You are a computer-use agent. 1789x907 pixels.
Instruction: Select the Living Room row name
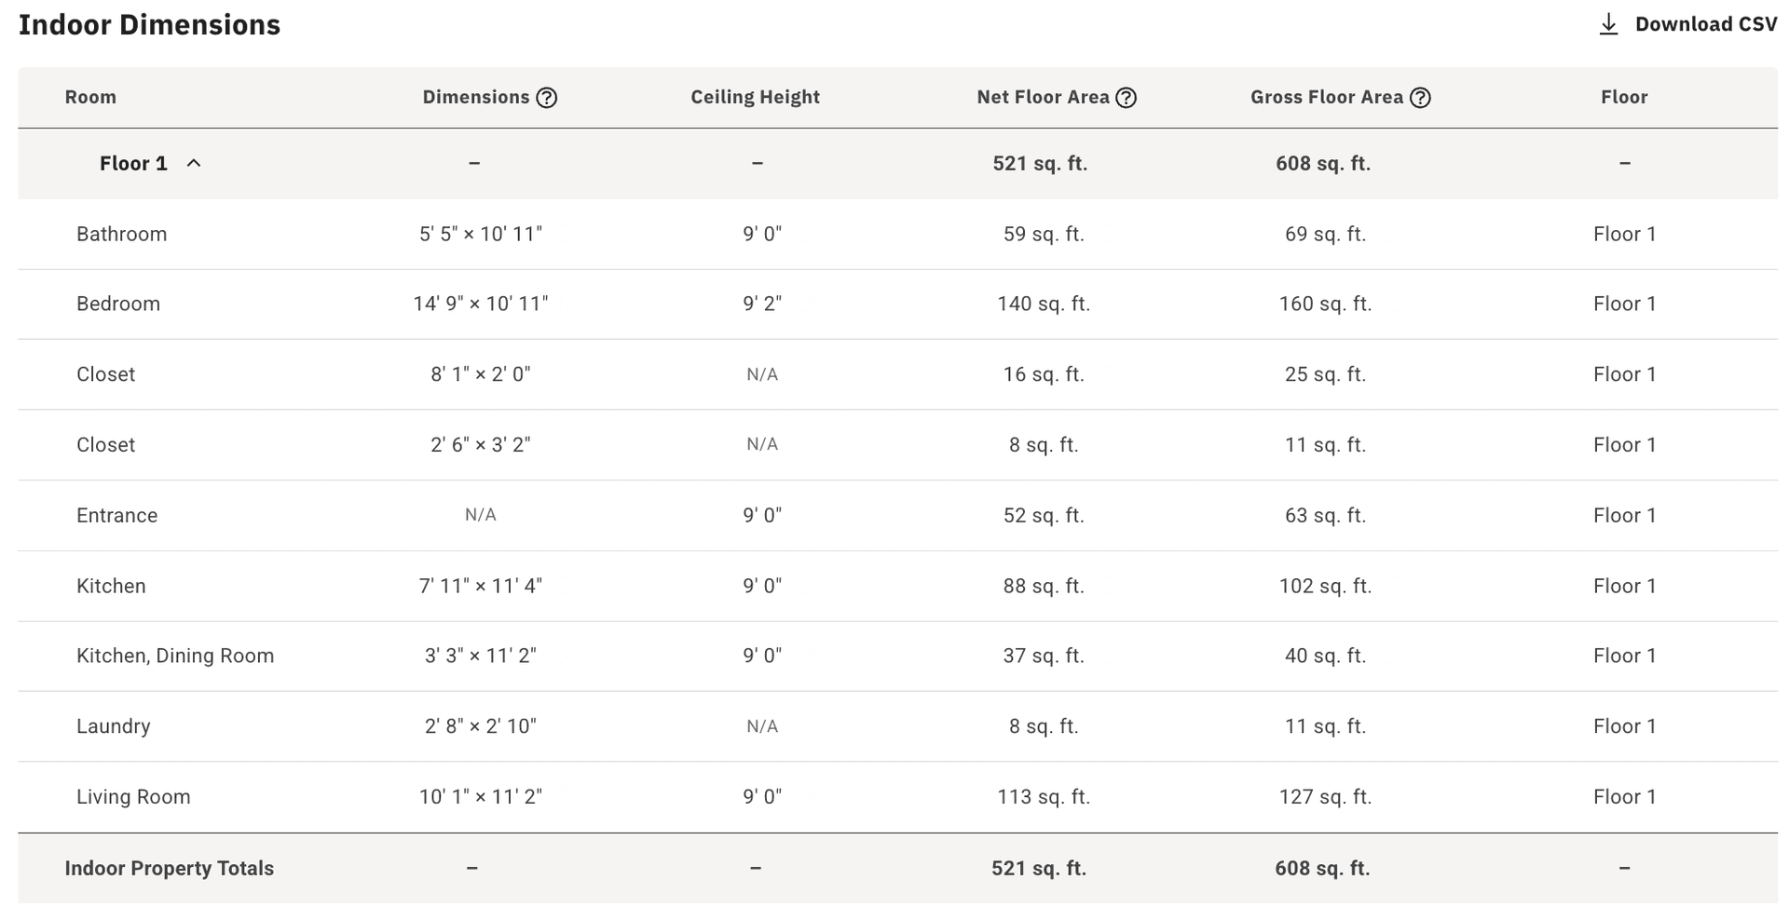[x=133, y=797]
